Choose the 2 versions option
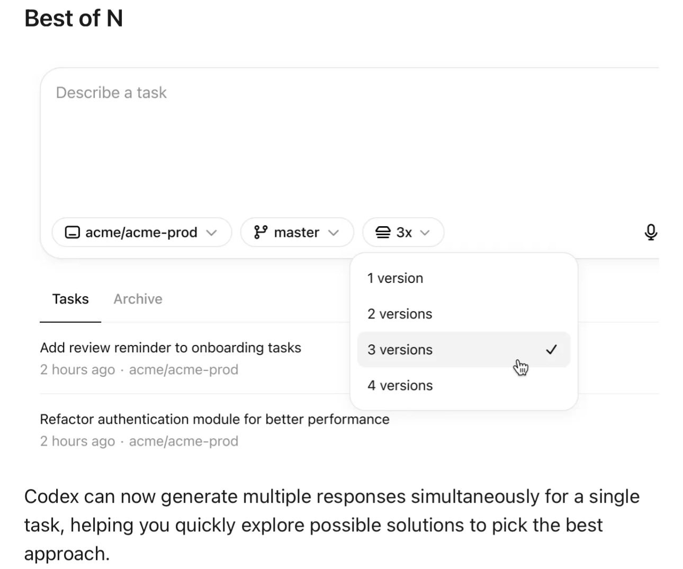The width and height of the screenshot is (683, 569). (400, 314)
